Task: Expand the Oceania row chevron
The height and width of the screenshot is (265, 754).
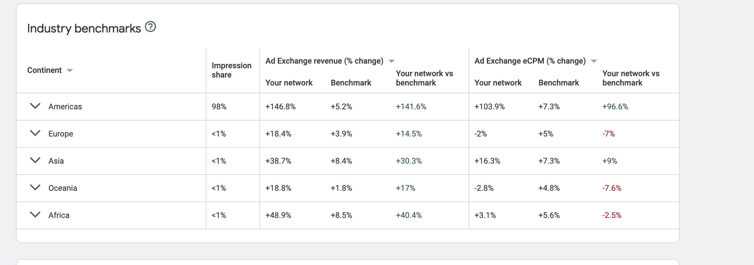Action: tap(35, 187)
